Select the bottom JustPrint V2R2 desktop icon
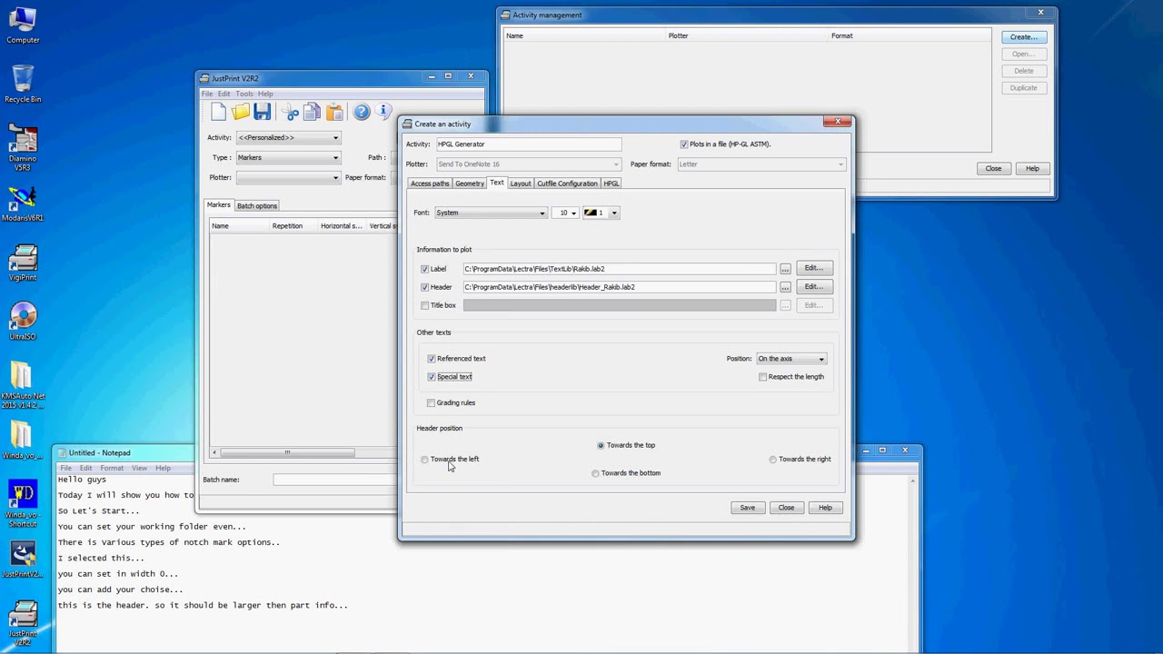The width and height of the screenshot is (1163, 654). click(x=23, y=623)
